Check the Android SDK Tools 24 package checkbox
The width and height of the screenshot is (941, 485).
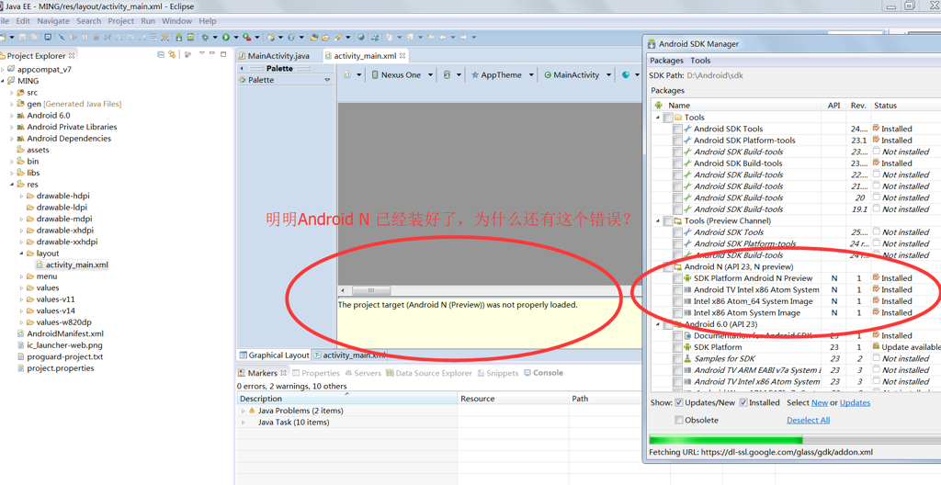pos(677,129)
